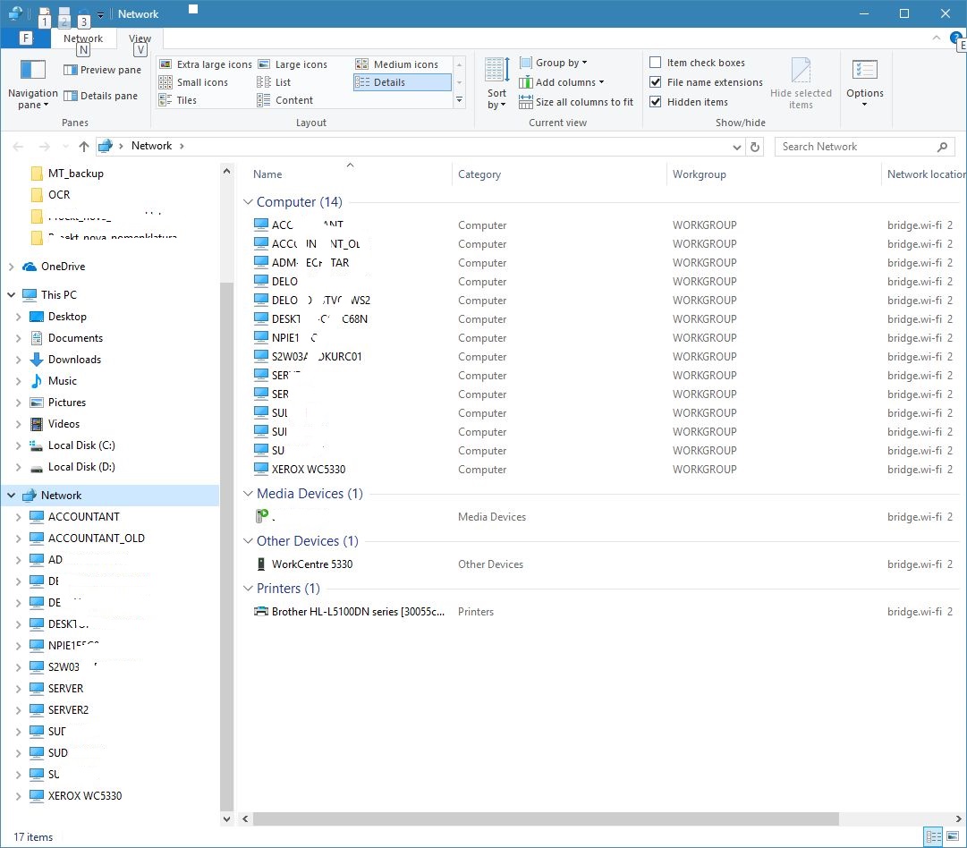967x848 pixels.
Task: Enable Item check boxes
Action: pos(656,63)
